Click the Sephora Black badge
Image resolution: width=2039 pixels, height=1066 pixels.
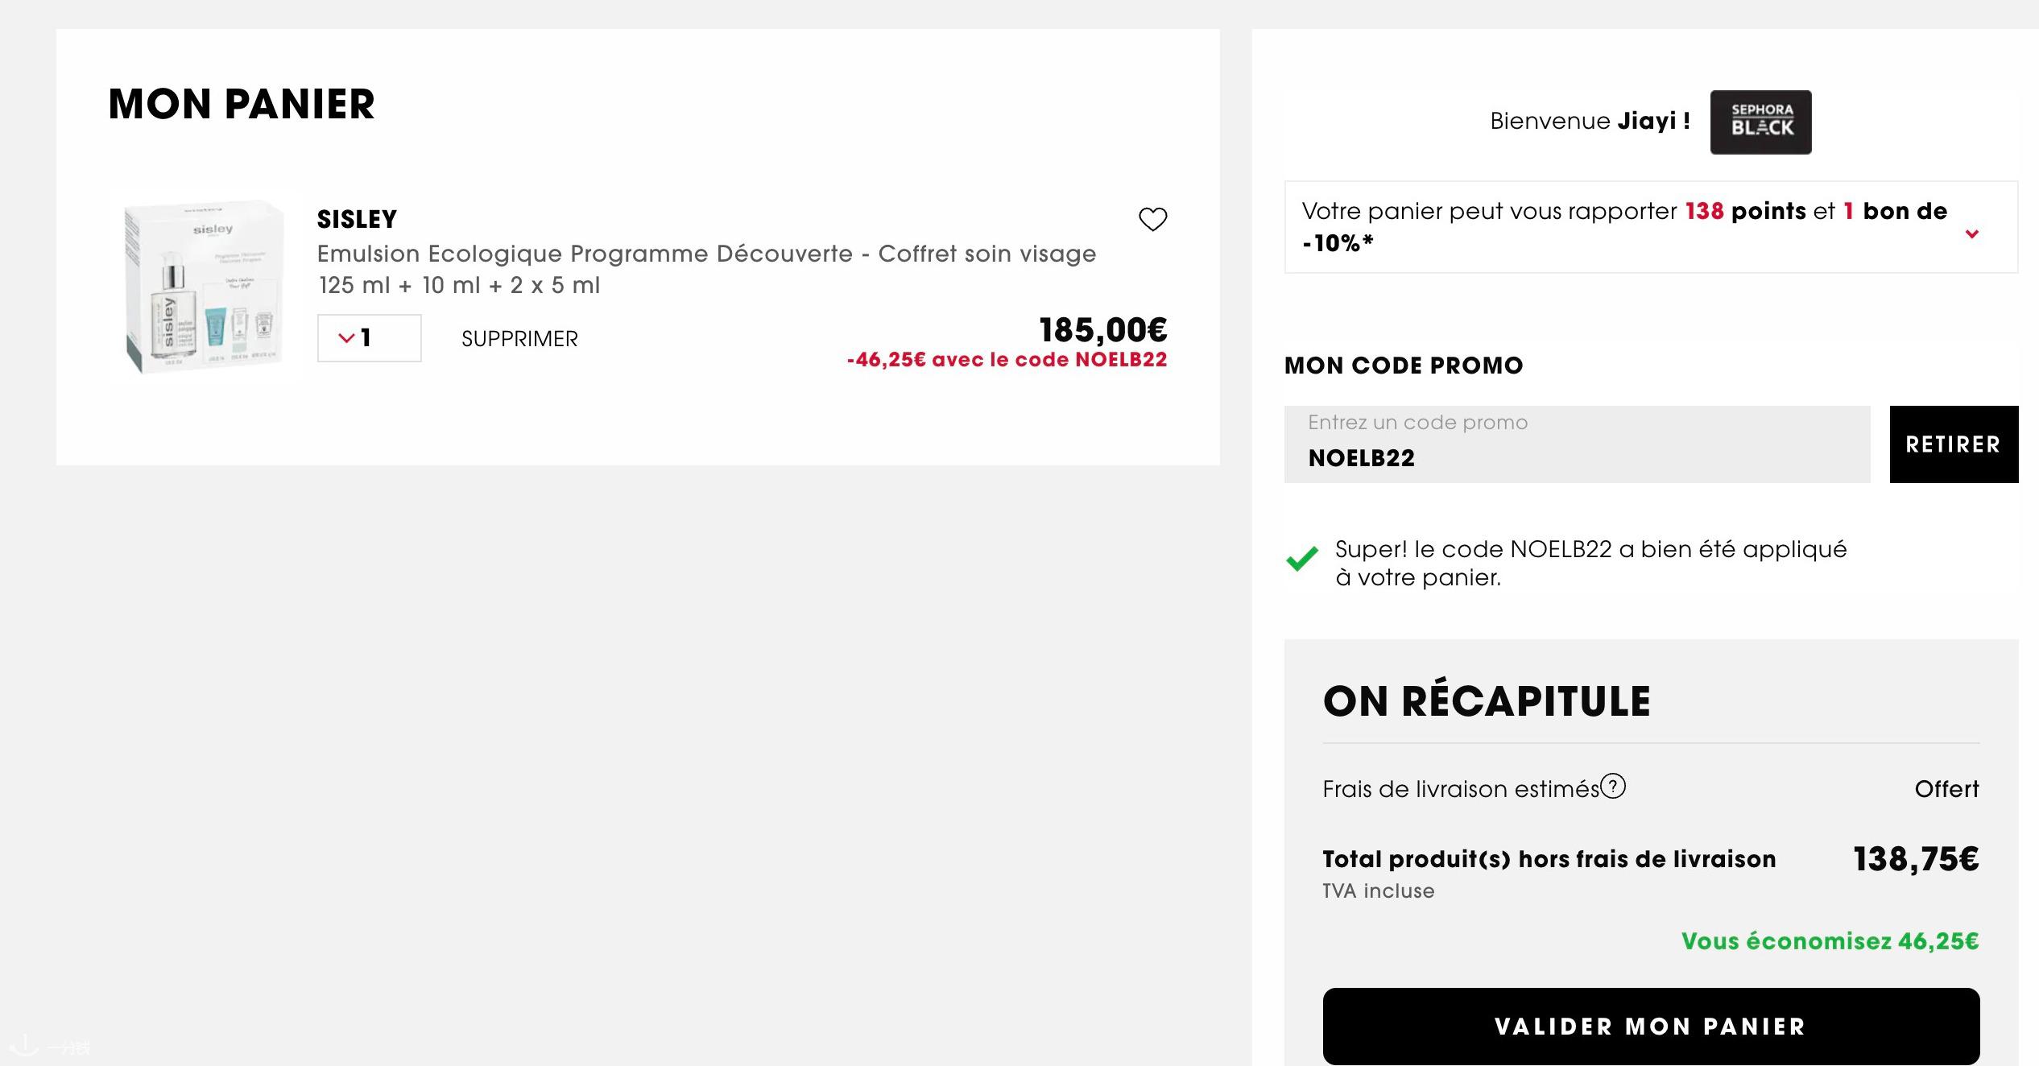[x=1760, y=122]
